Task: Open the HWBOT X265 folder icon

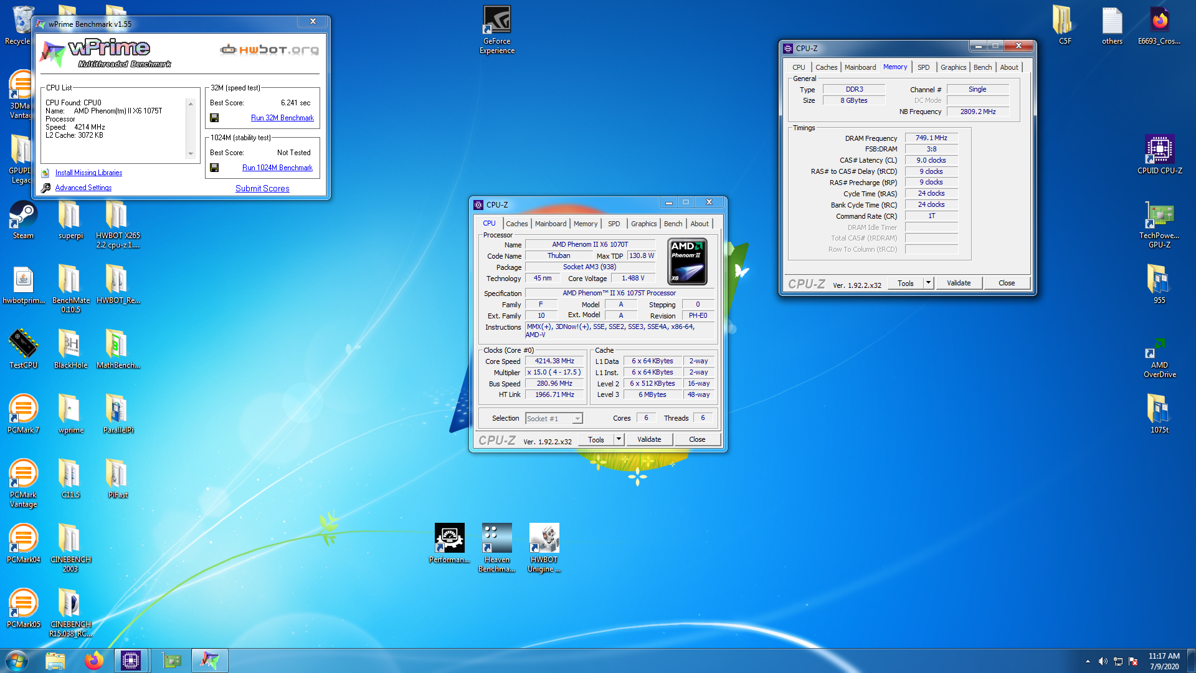Action: [x=117, y=224]
